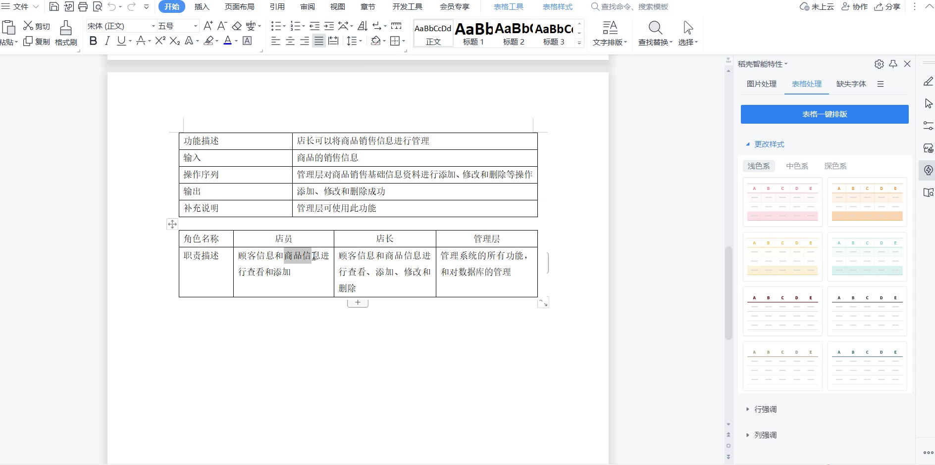This screenshot has height=465, width=935.
Task: Open the 表格工具 ribbon tab
Action: tap(509, 6)
